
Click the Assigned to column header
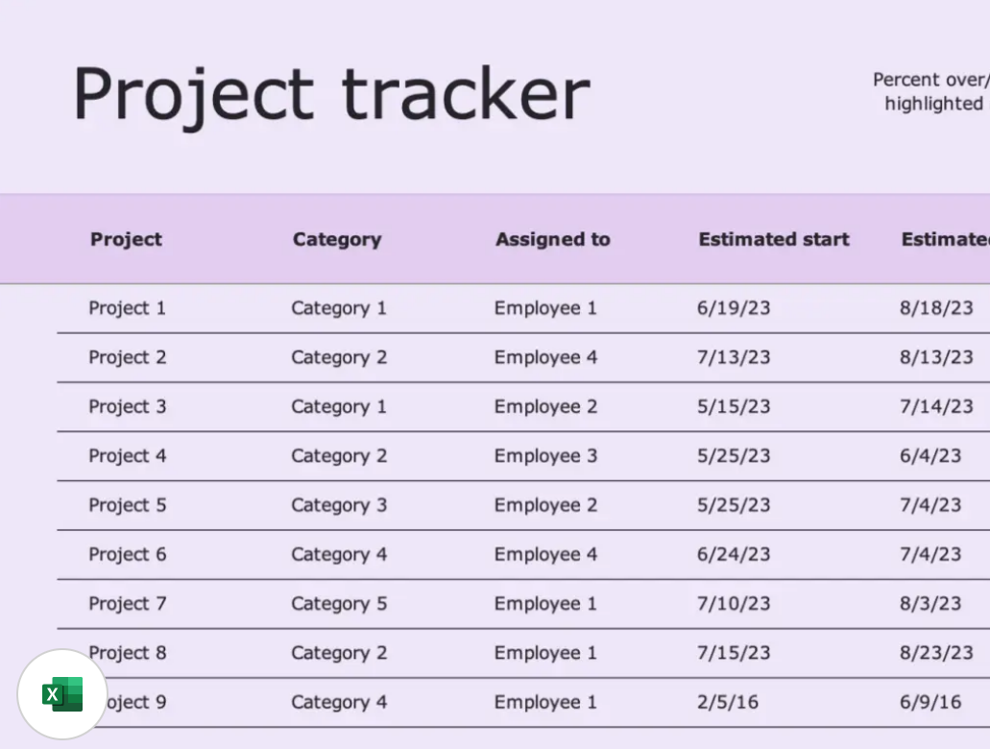click(x=553, y=239)
